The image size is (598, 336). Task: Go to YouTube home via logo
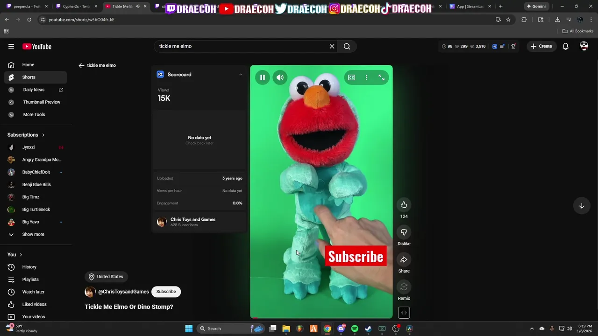37,46
